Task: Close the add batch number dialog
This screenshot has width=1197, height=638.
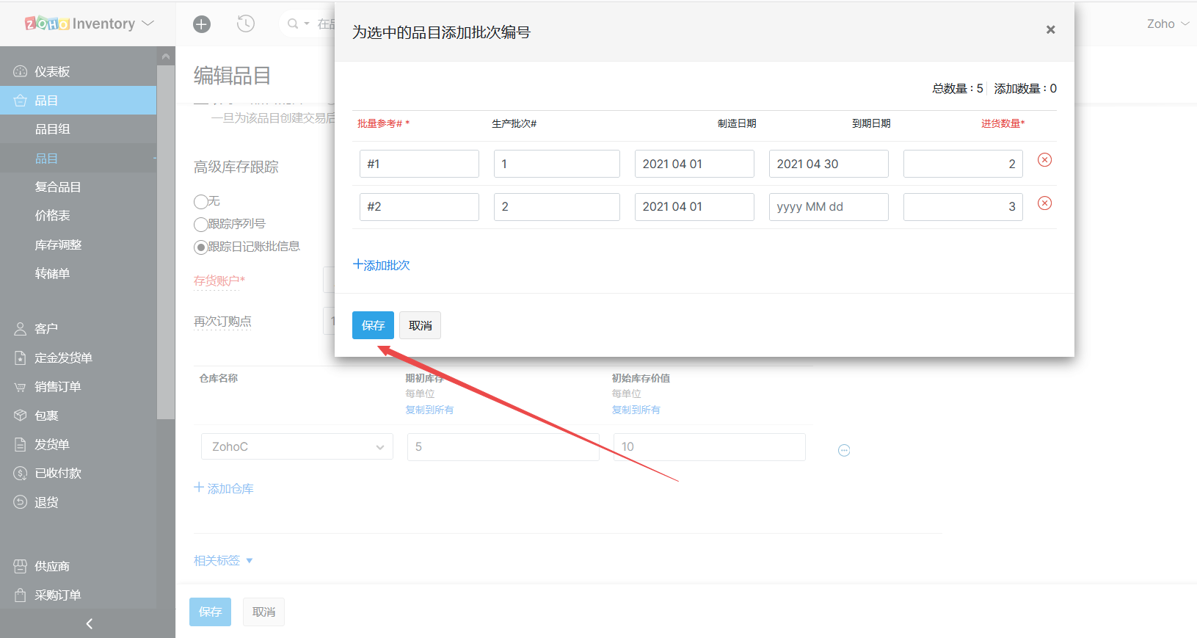Action: (1050, 30)
